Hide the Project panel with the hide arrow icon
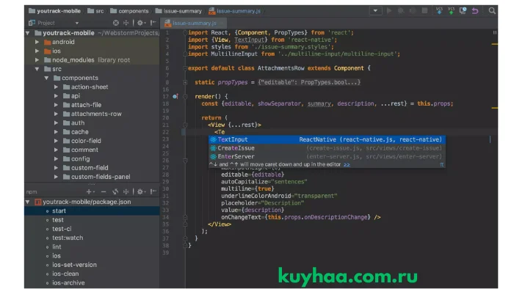Screen dimensions: 514x289 coord(153,23)
